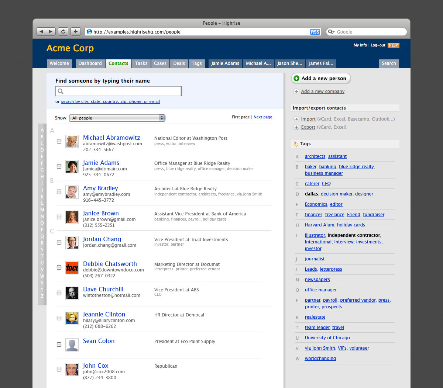Click the Export download arrow icon
The image size is (443, 388).
click(296, 127)
